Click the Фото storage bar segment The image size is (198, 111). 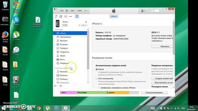pos(68,92)
